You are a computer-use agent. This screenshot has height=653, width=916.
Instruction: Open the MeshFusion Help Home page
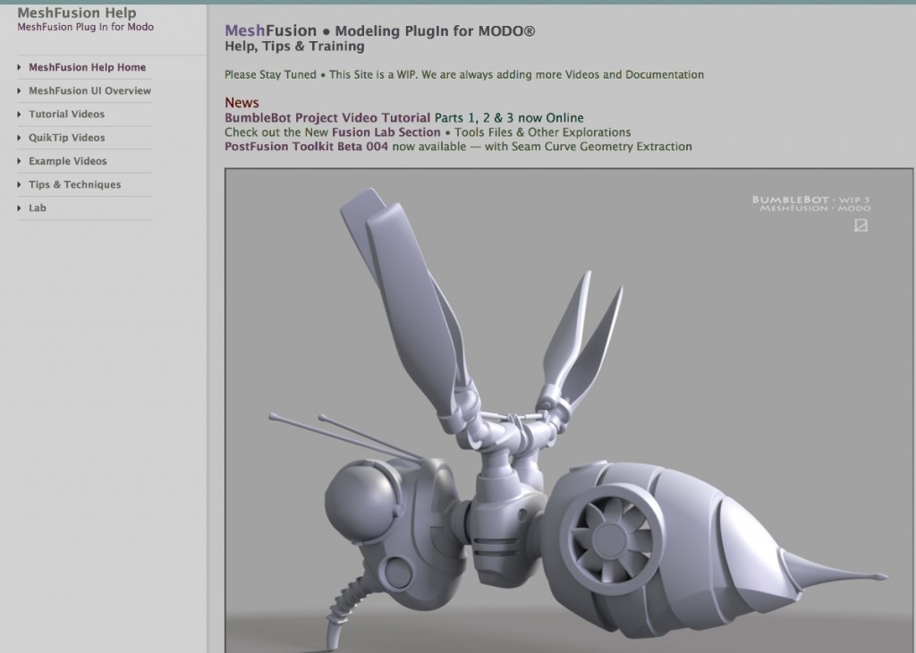coord(87,67)
